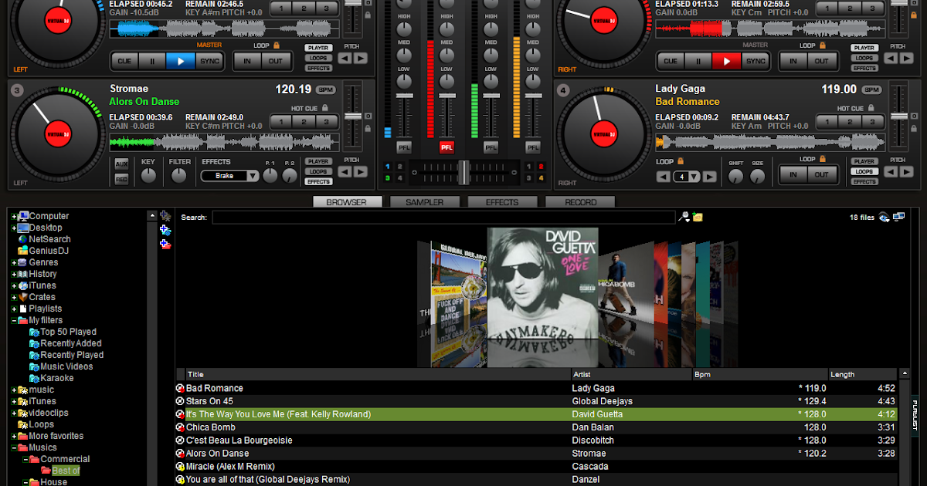Click the crossfader handle
Image resolution: width=927 pixels, height=486 pixels.
[x=463, y=171]
